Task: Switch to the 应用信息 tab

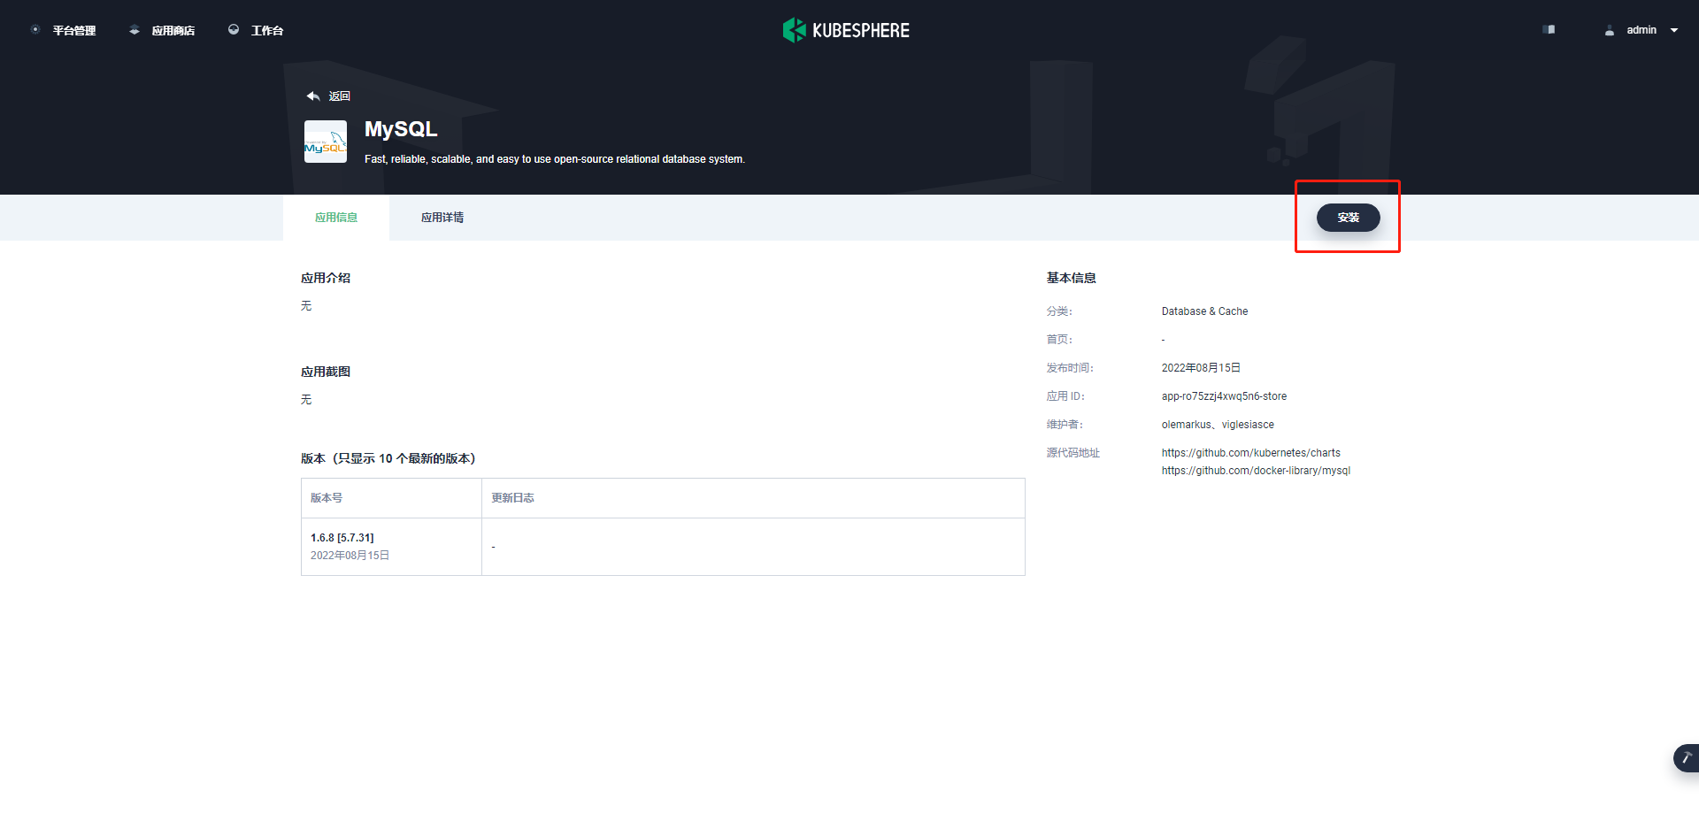Action: (336, 218)
